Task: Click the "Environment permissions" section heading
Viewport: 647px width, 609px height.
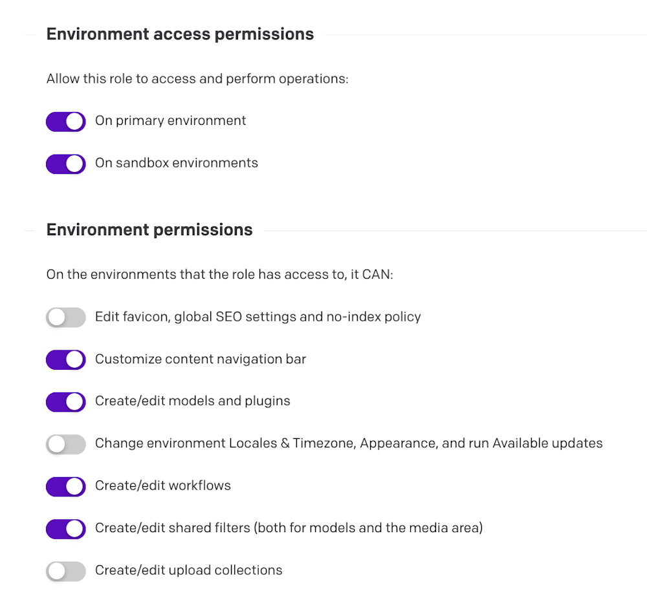Action: point(149,230)
